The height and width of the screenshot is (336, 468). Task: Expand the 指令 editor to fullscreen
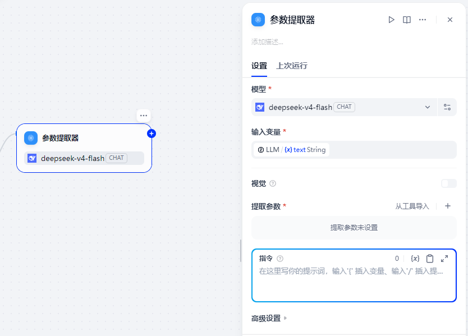coord(444,259)
